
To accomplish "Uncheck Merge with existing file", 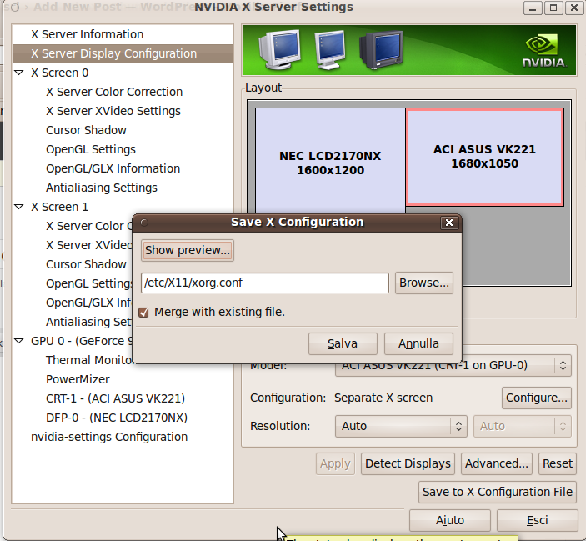I will tap(143, 313).
